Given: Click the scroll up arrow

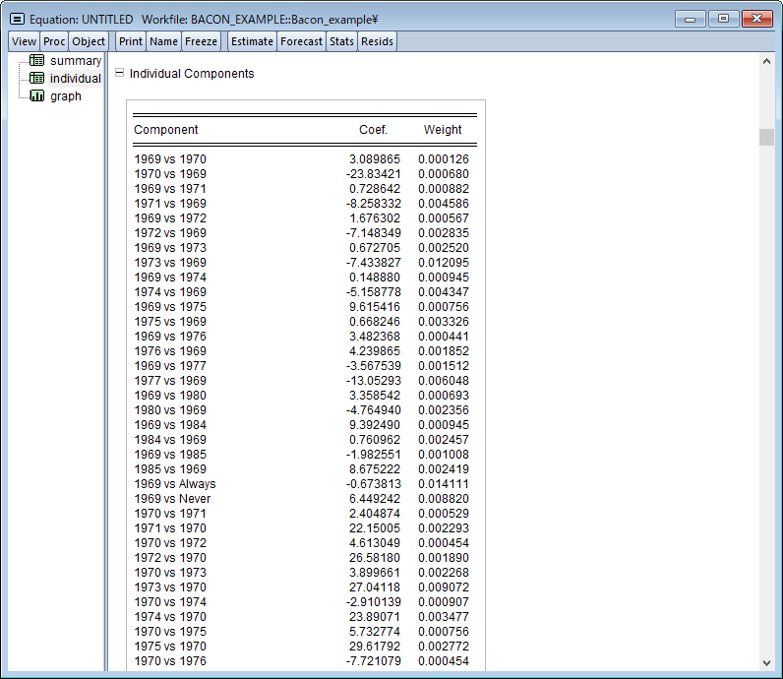Looking at the screenshot, I should coord(766,61).
